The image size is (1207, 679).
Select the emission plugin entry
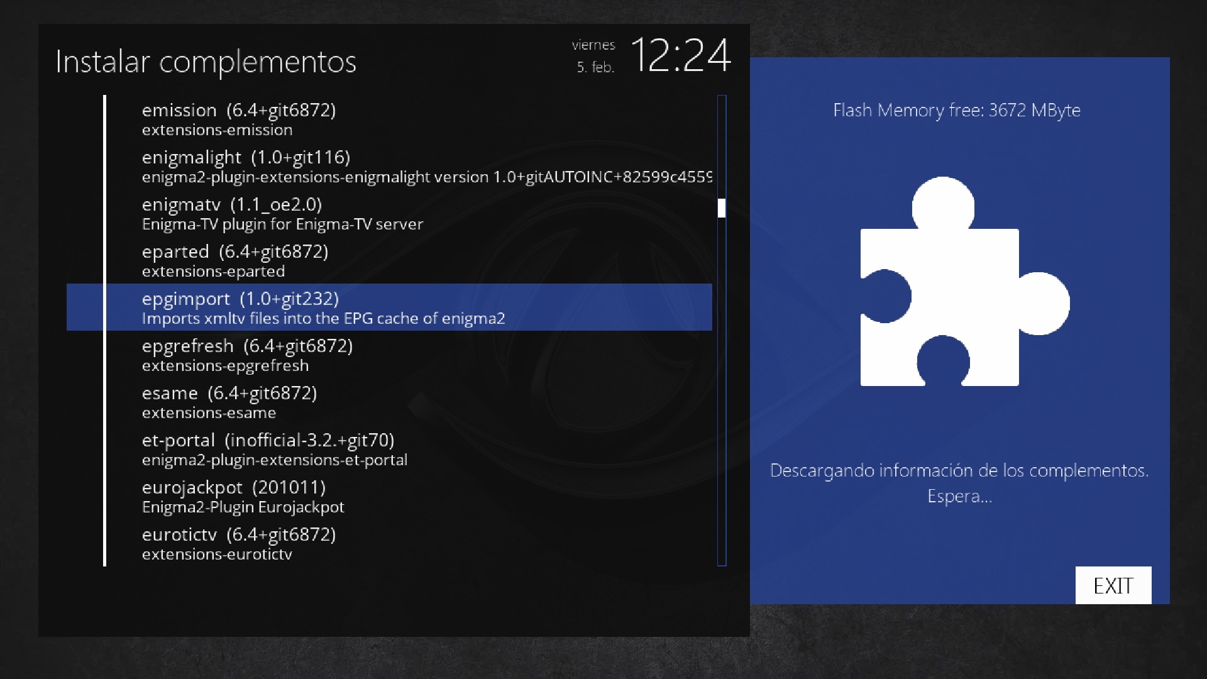[x=239, y=118]
